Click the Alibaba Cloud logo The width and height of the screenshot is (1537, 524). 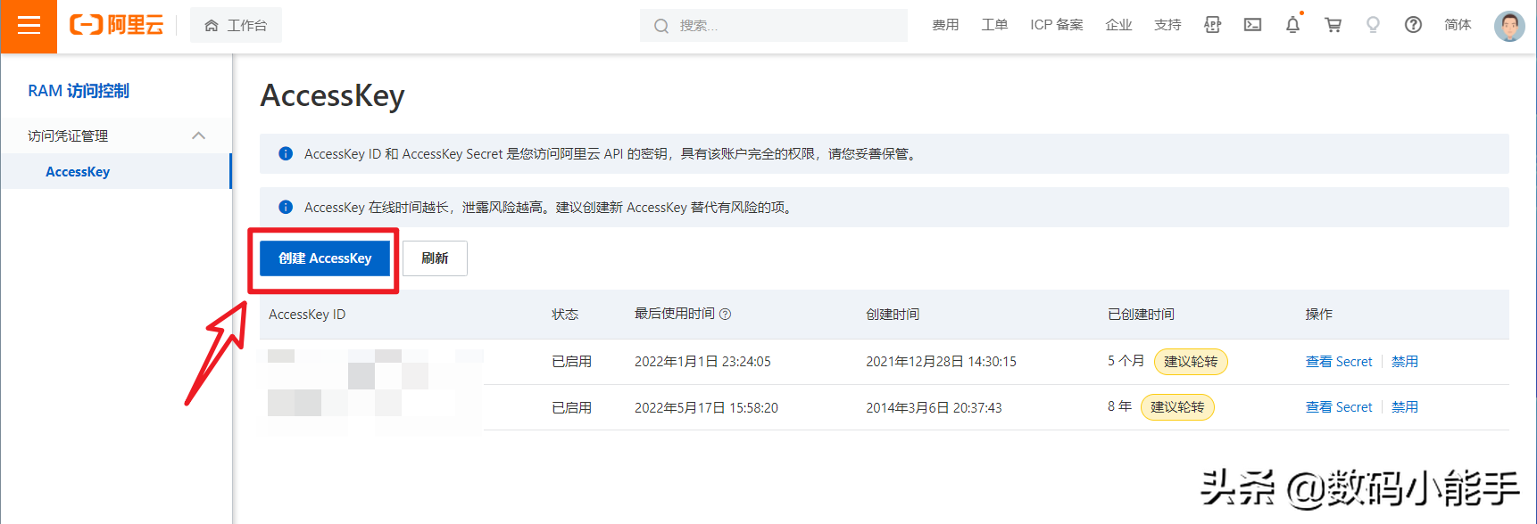[117, 25]
